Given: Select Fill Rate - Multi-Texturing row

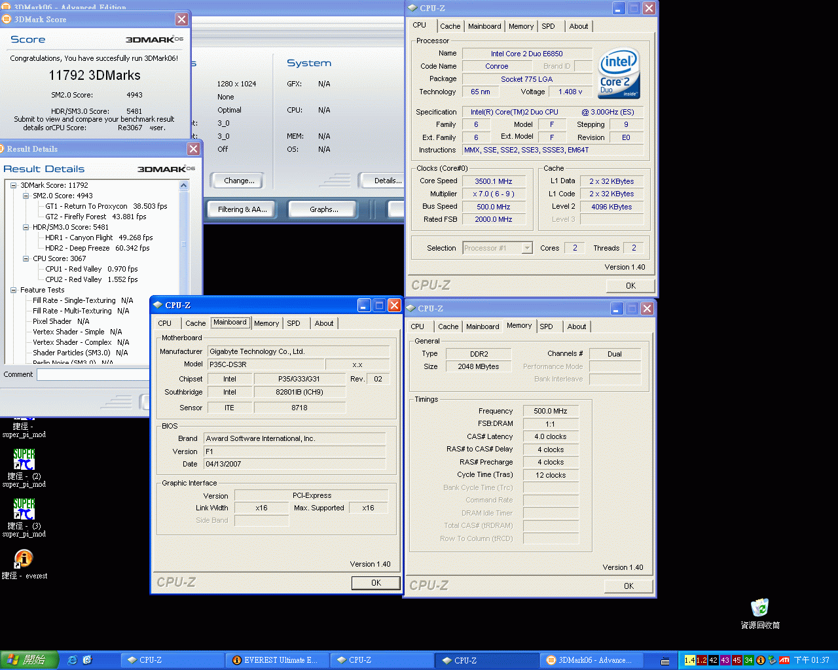Looking at the screenshot, I should click(81, 311).
